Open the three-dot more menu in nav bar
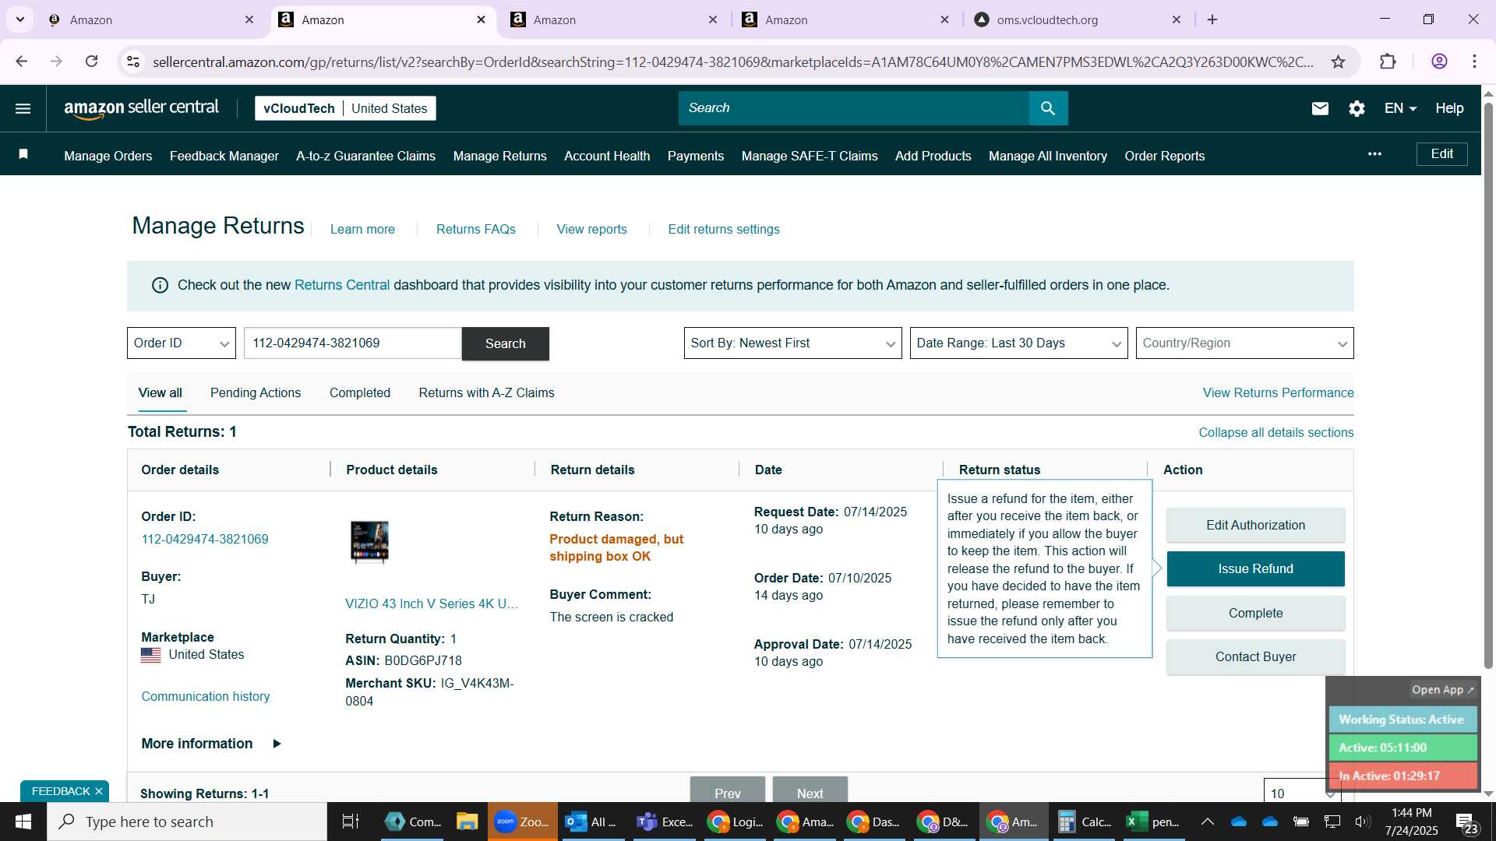 [1374, 154]
